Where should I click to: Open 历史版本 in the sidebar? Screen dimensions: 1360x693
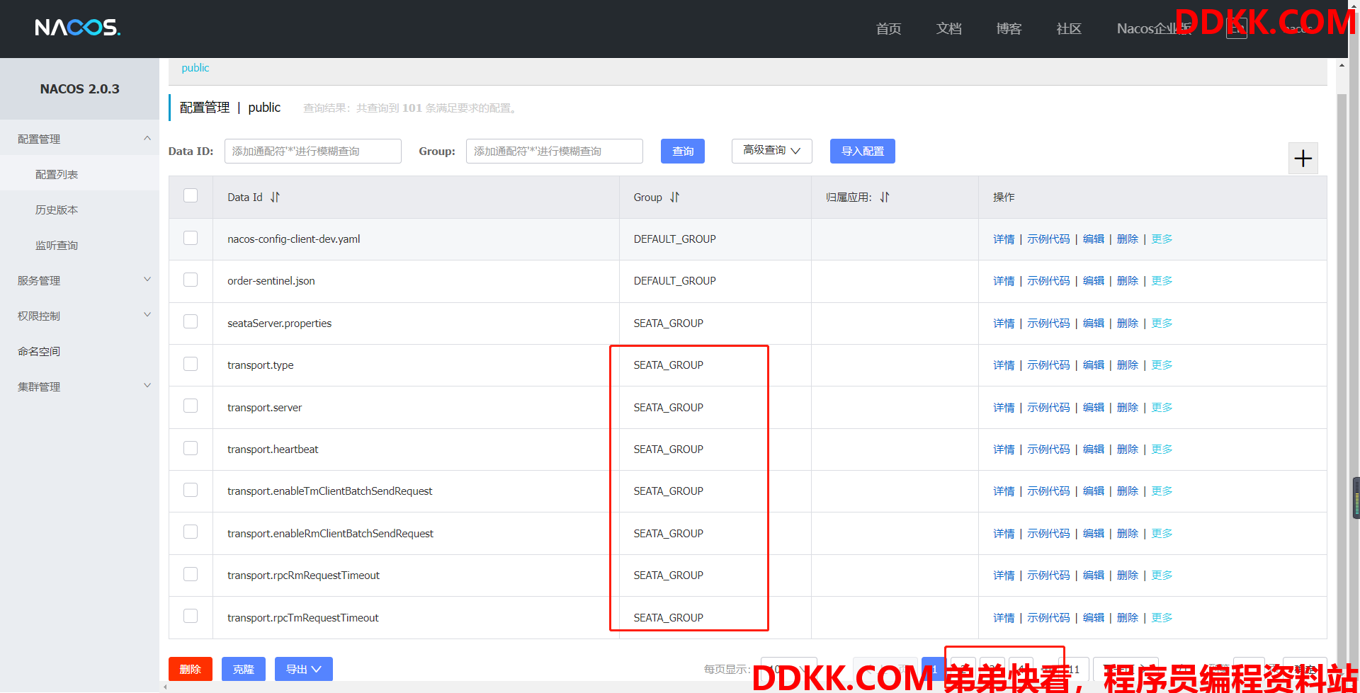[57, 210]
